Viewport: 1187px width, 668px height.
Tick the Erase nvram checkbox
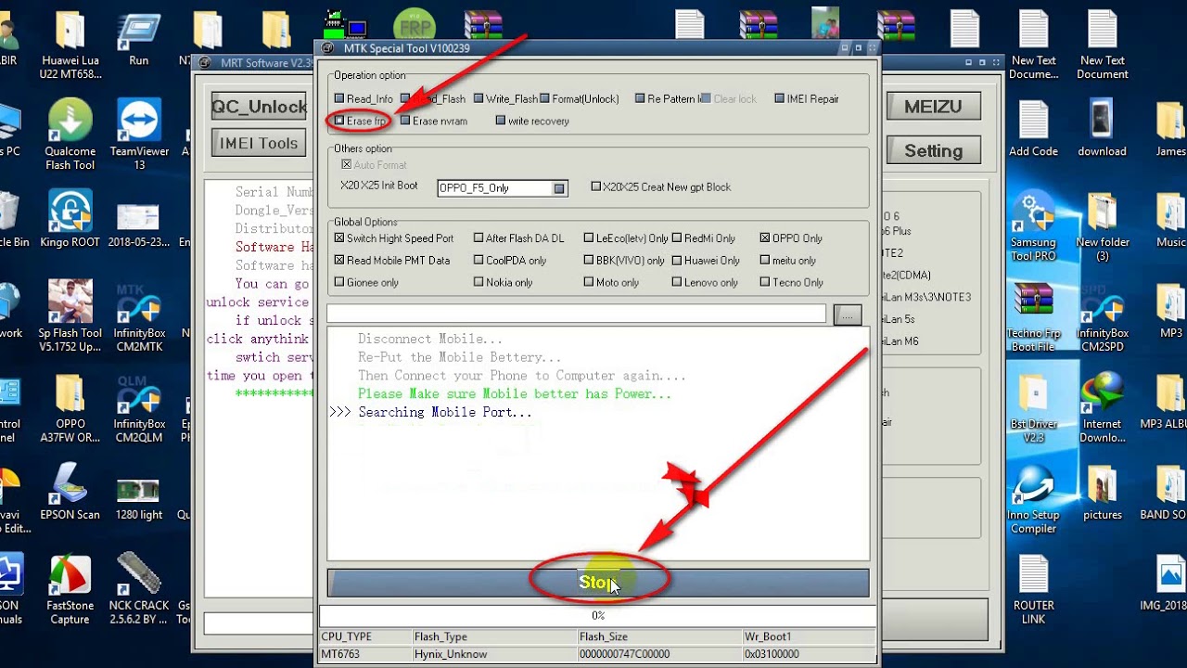405,121
